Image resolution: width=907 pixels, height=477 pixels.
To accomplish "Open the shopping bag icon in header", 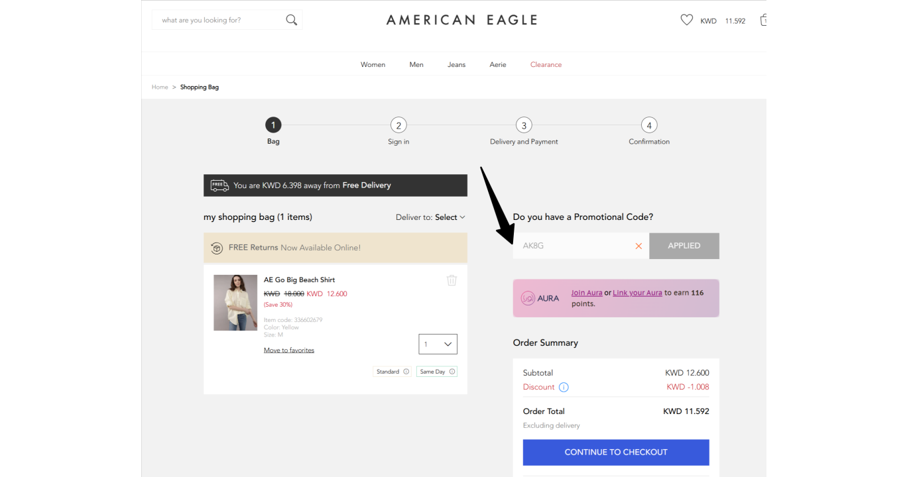I will pyautogui.click(x=763, y=20).
